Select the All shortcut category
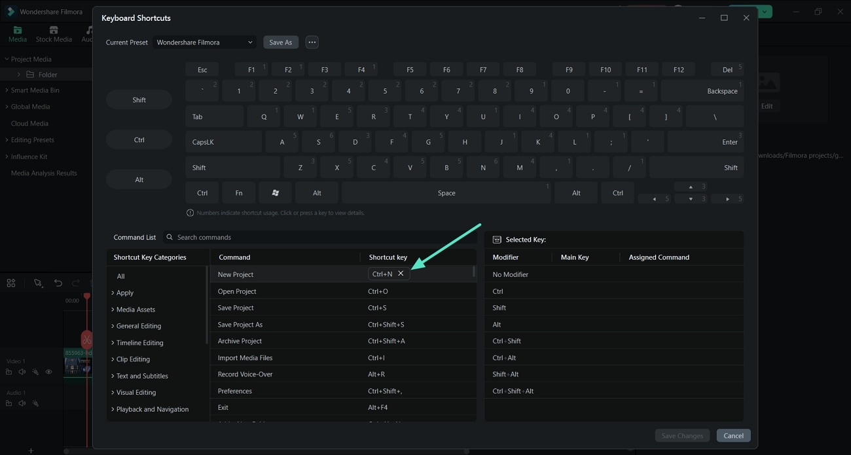The height and width of the screenshot is (455, 851). [x=120, y=276]
